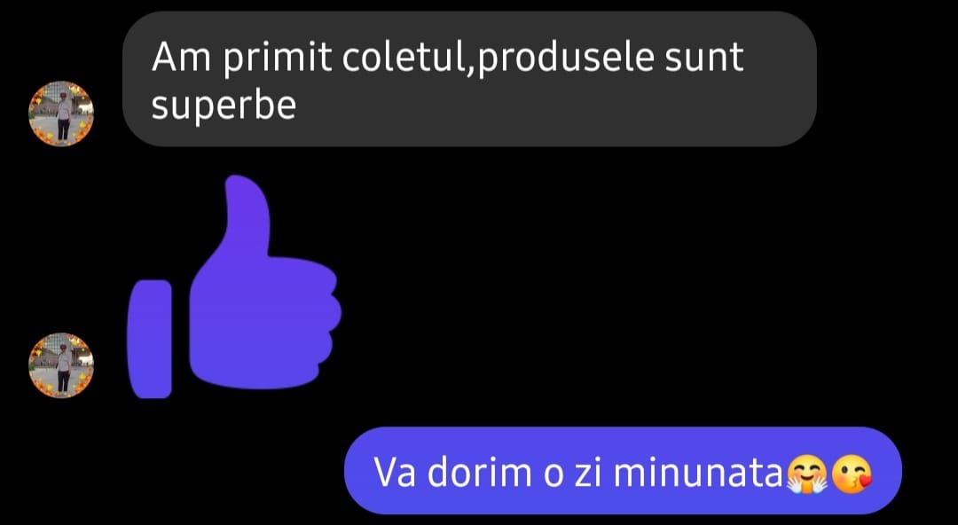Tap the cuff rectangle of the thumbs-up
Screen dimensions: 958x525
coord(150,339)
